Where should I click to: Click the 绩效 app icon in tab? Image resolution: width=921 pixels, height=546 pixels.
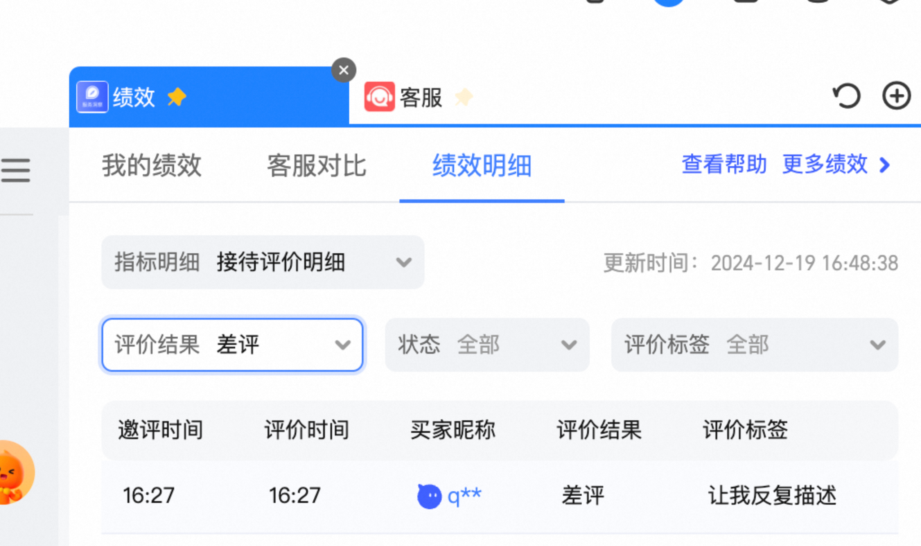(x=92, y=97)
